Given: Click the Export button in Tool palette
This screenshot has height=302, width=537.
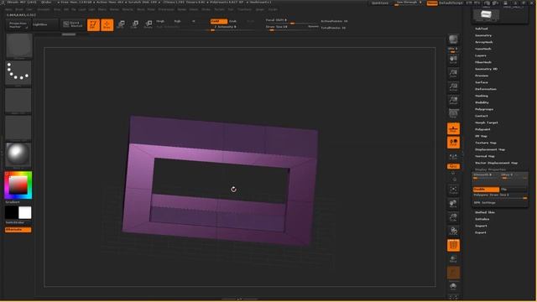Looking at the screenshot, I should [x=481, y=232].
